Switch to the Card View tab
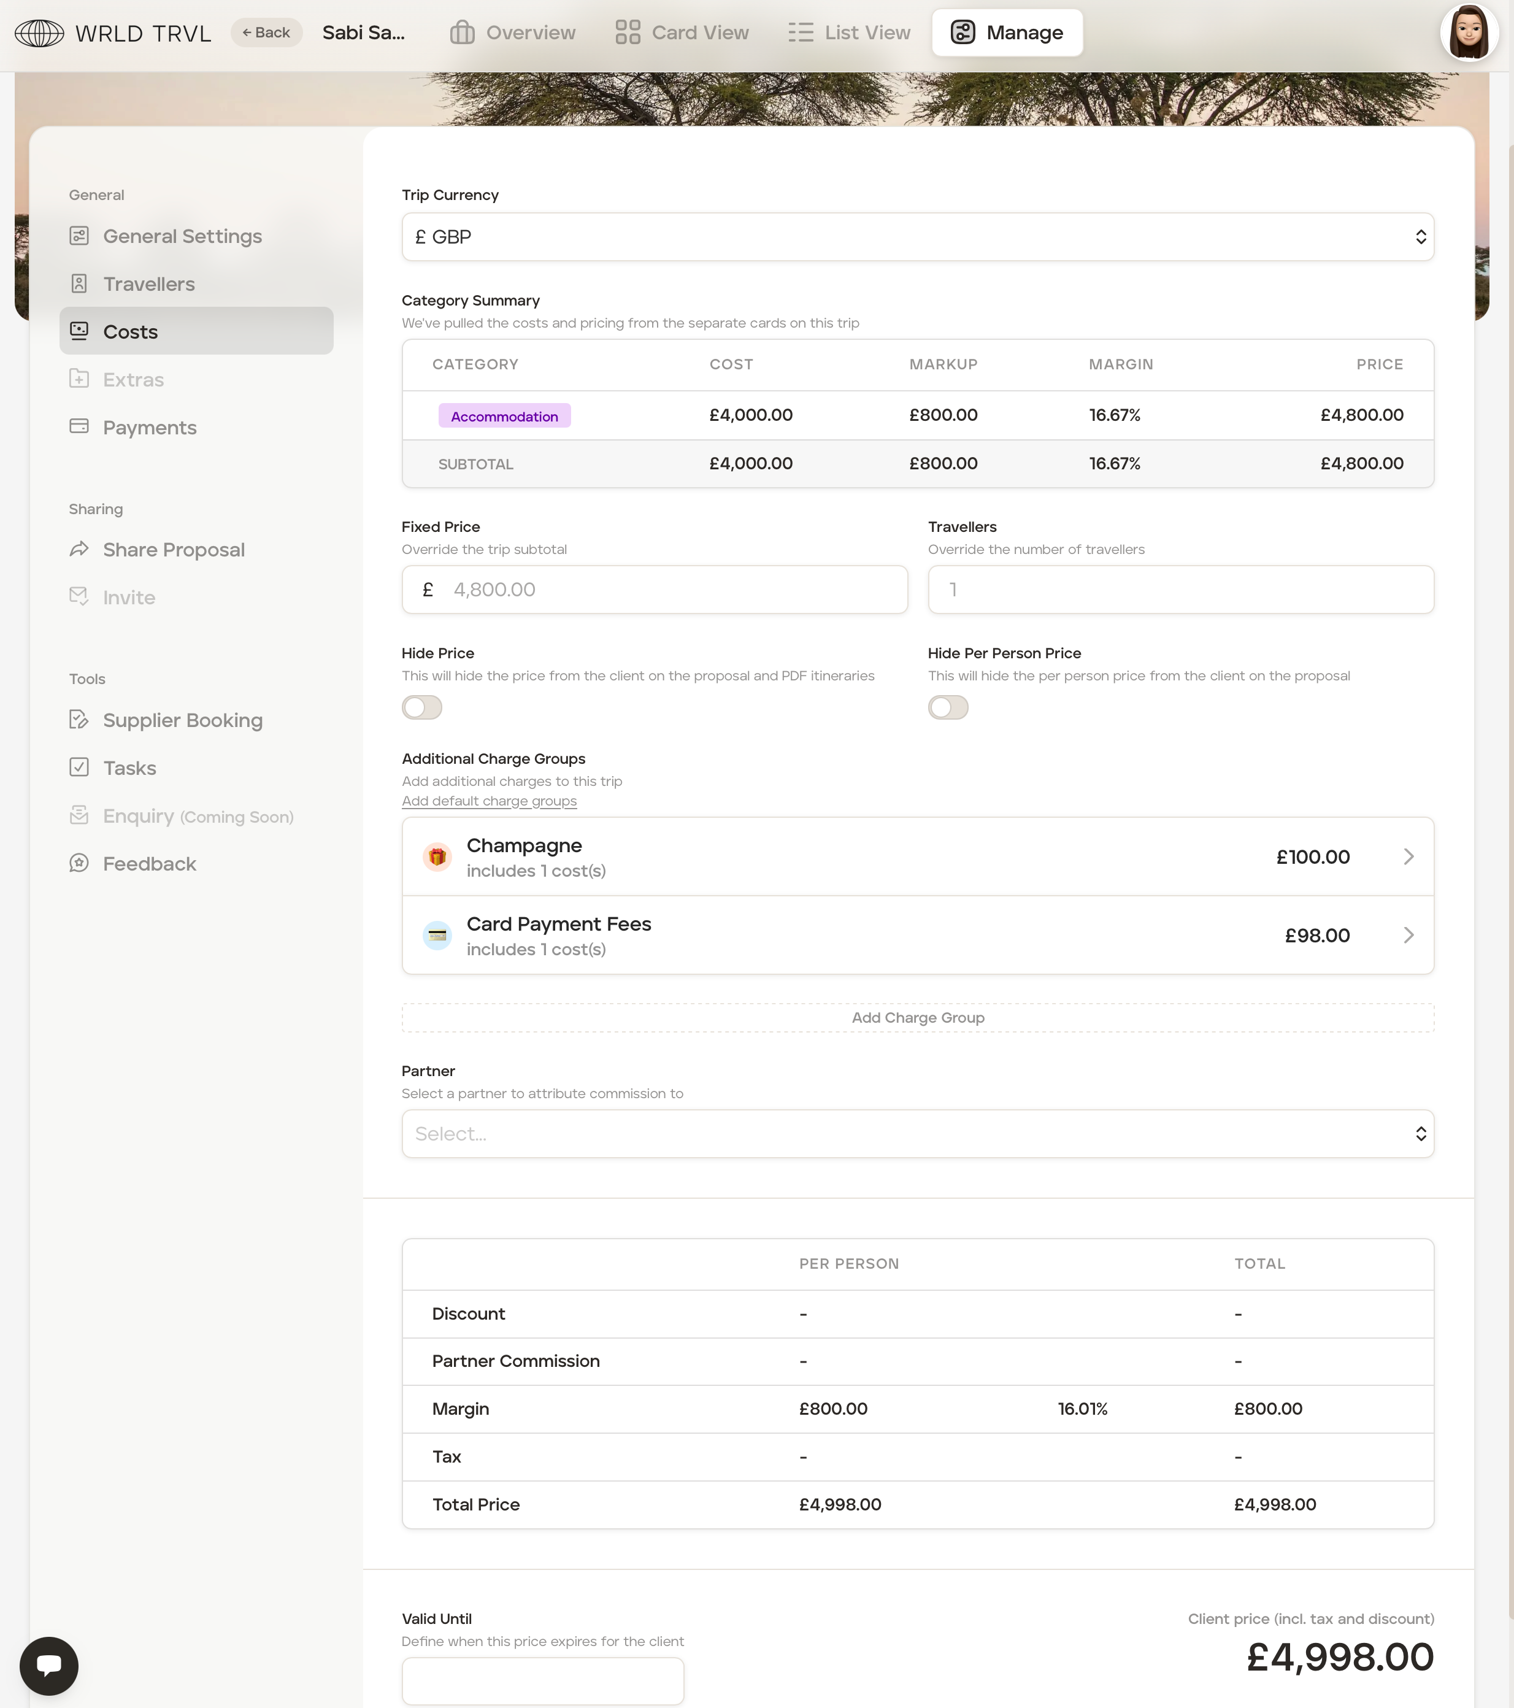Image resolution: width=1514 pixels, height=1708 pixels. click(x=682, y=33)
